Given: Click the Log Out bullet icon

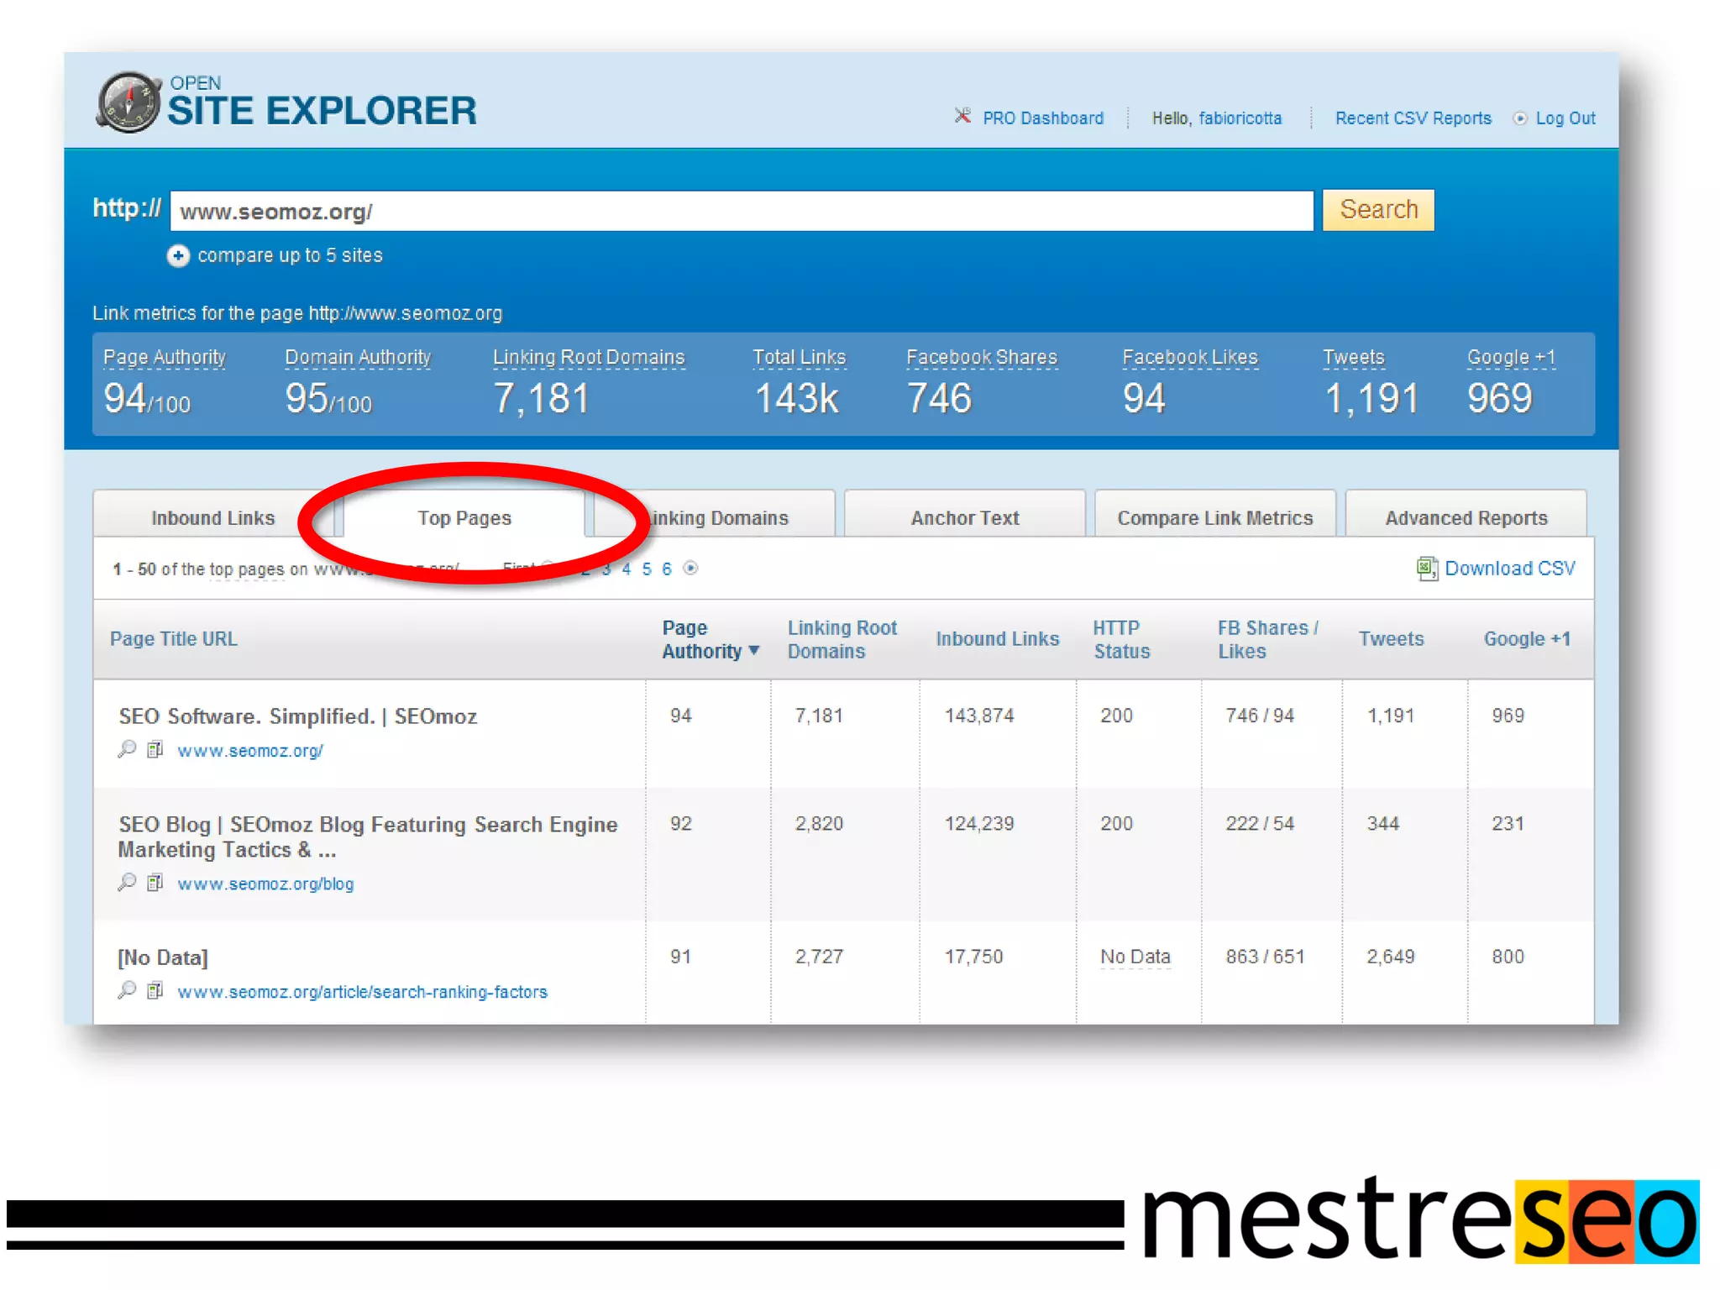Looking at the screenshot, I should click(x=1519, y=118).
